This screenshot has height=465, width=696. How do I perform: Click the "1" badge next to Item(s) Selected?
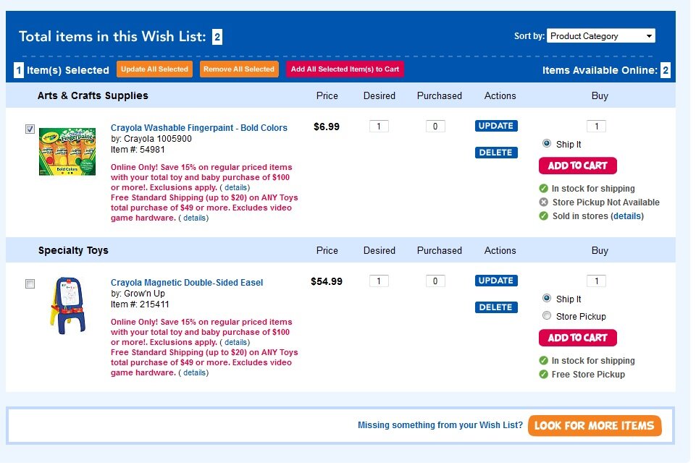coord(18,70)
